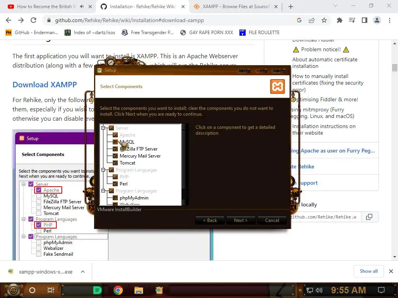Close the XAMPP SourceForge tab
The image size is (398, 298).
[x=276, y=7]
